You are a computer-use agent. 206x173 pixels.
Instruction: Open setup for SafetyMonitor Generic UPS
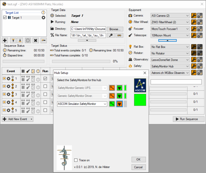[112, 88]
